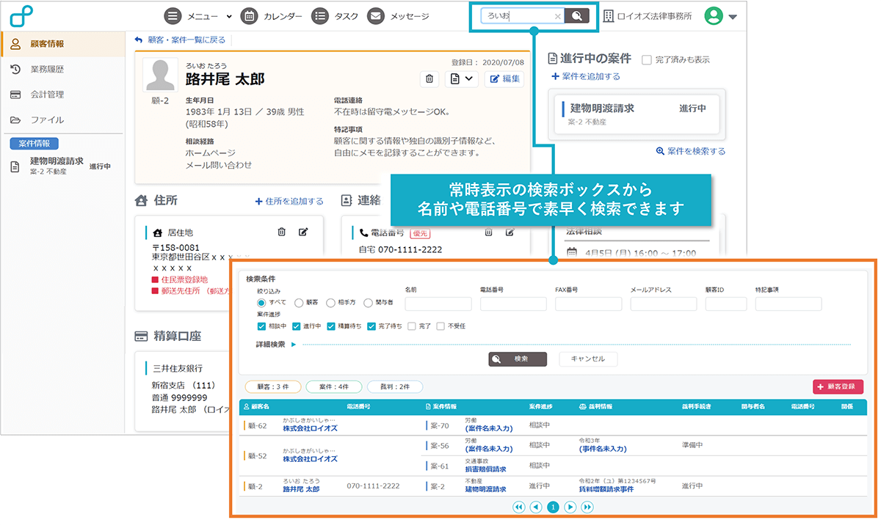Show the 顧客：3件 results tab
The width and height of the screenshot is (881, 525).
coord(272,386)
